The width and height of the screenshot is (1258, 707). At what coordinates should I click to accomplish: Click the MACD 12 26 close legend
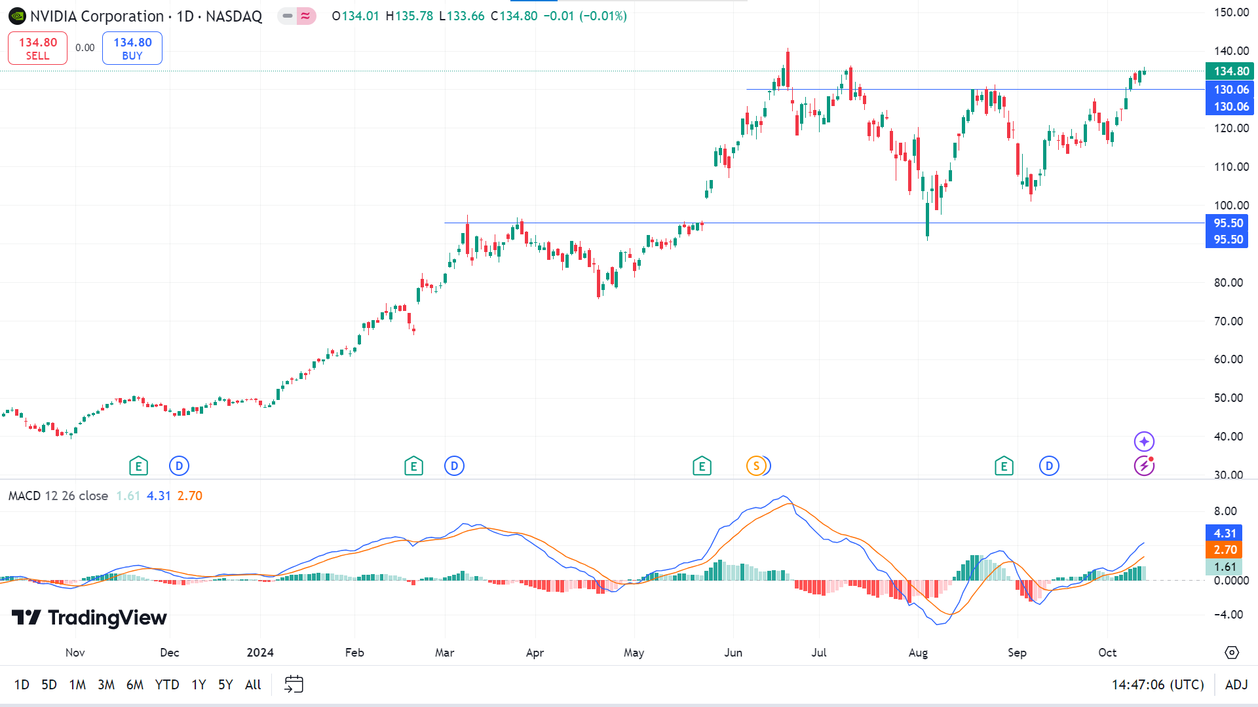(58, 496)
